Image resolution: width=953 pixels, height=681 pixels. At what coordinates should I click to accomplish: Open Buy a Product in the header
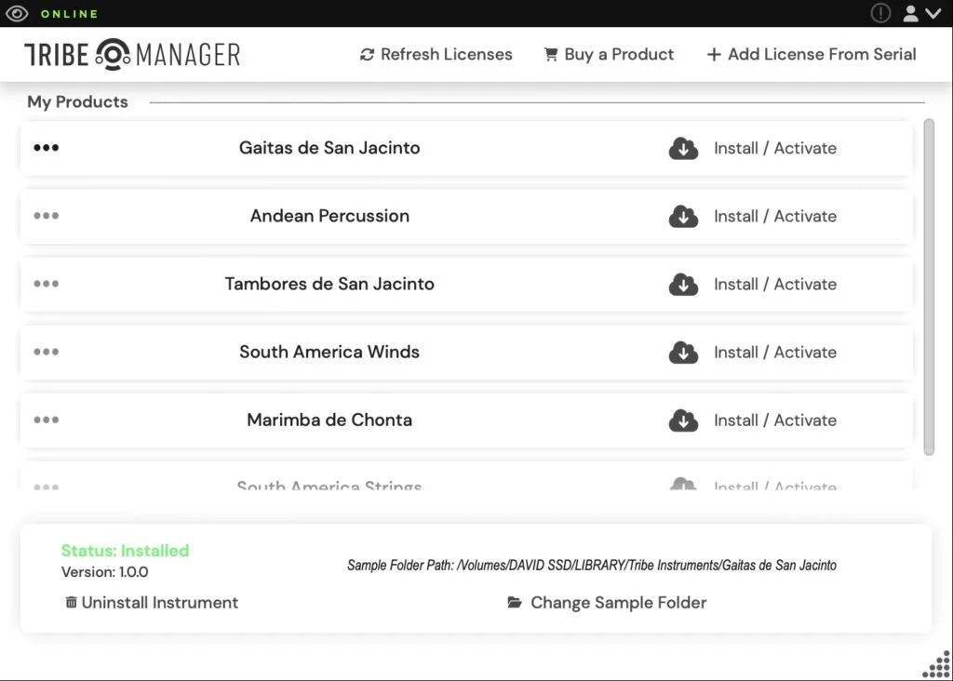pos(609,54)
